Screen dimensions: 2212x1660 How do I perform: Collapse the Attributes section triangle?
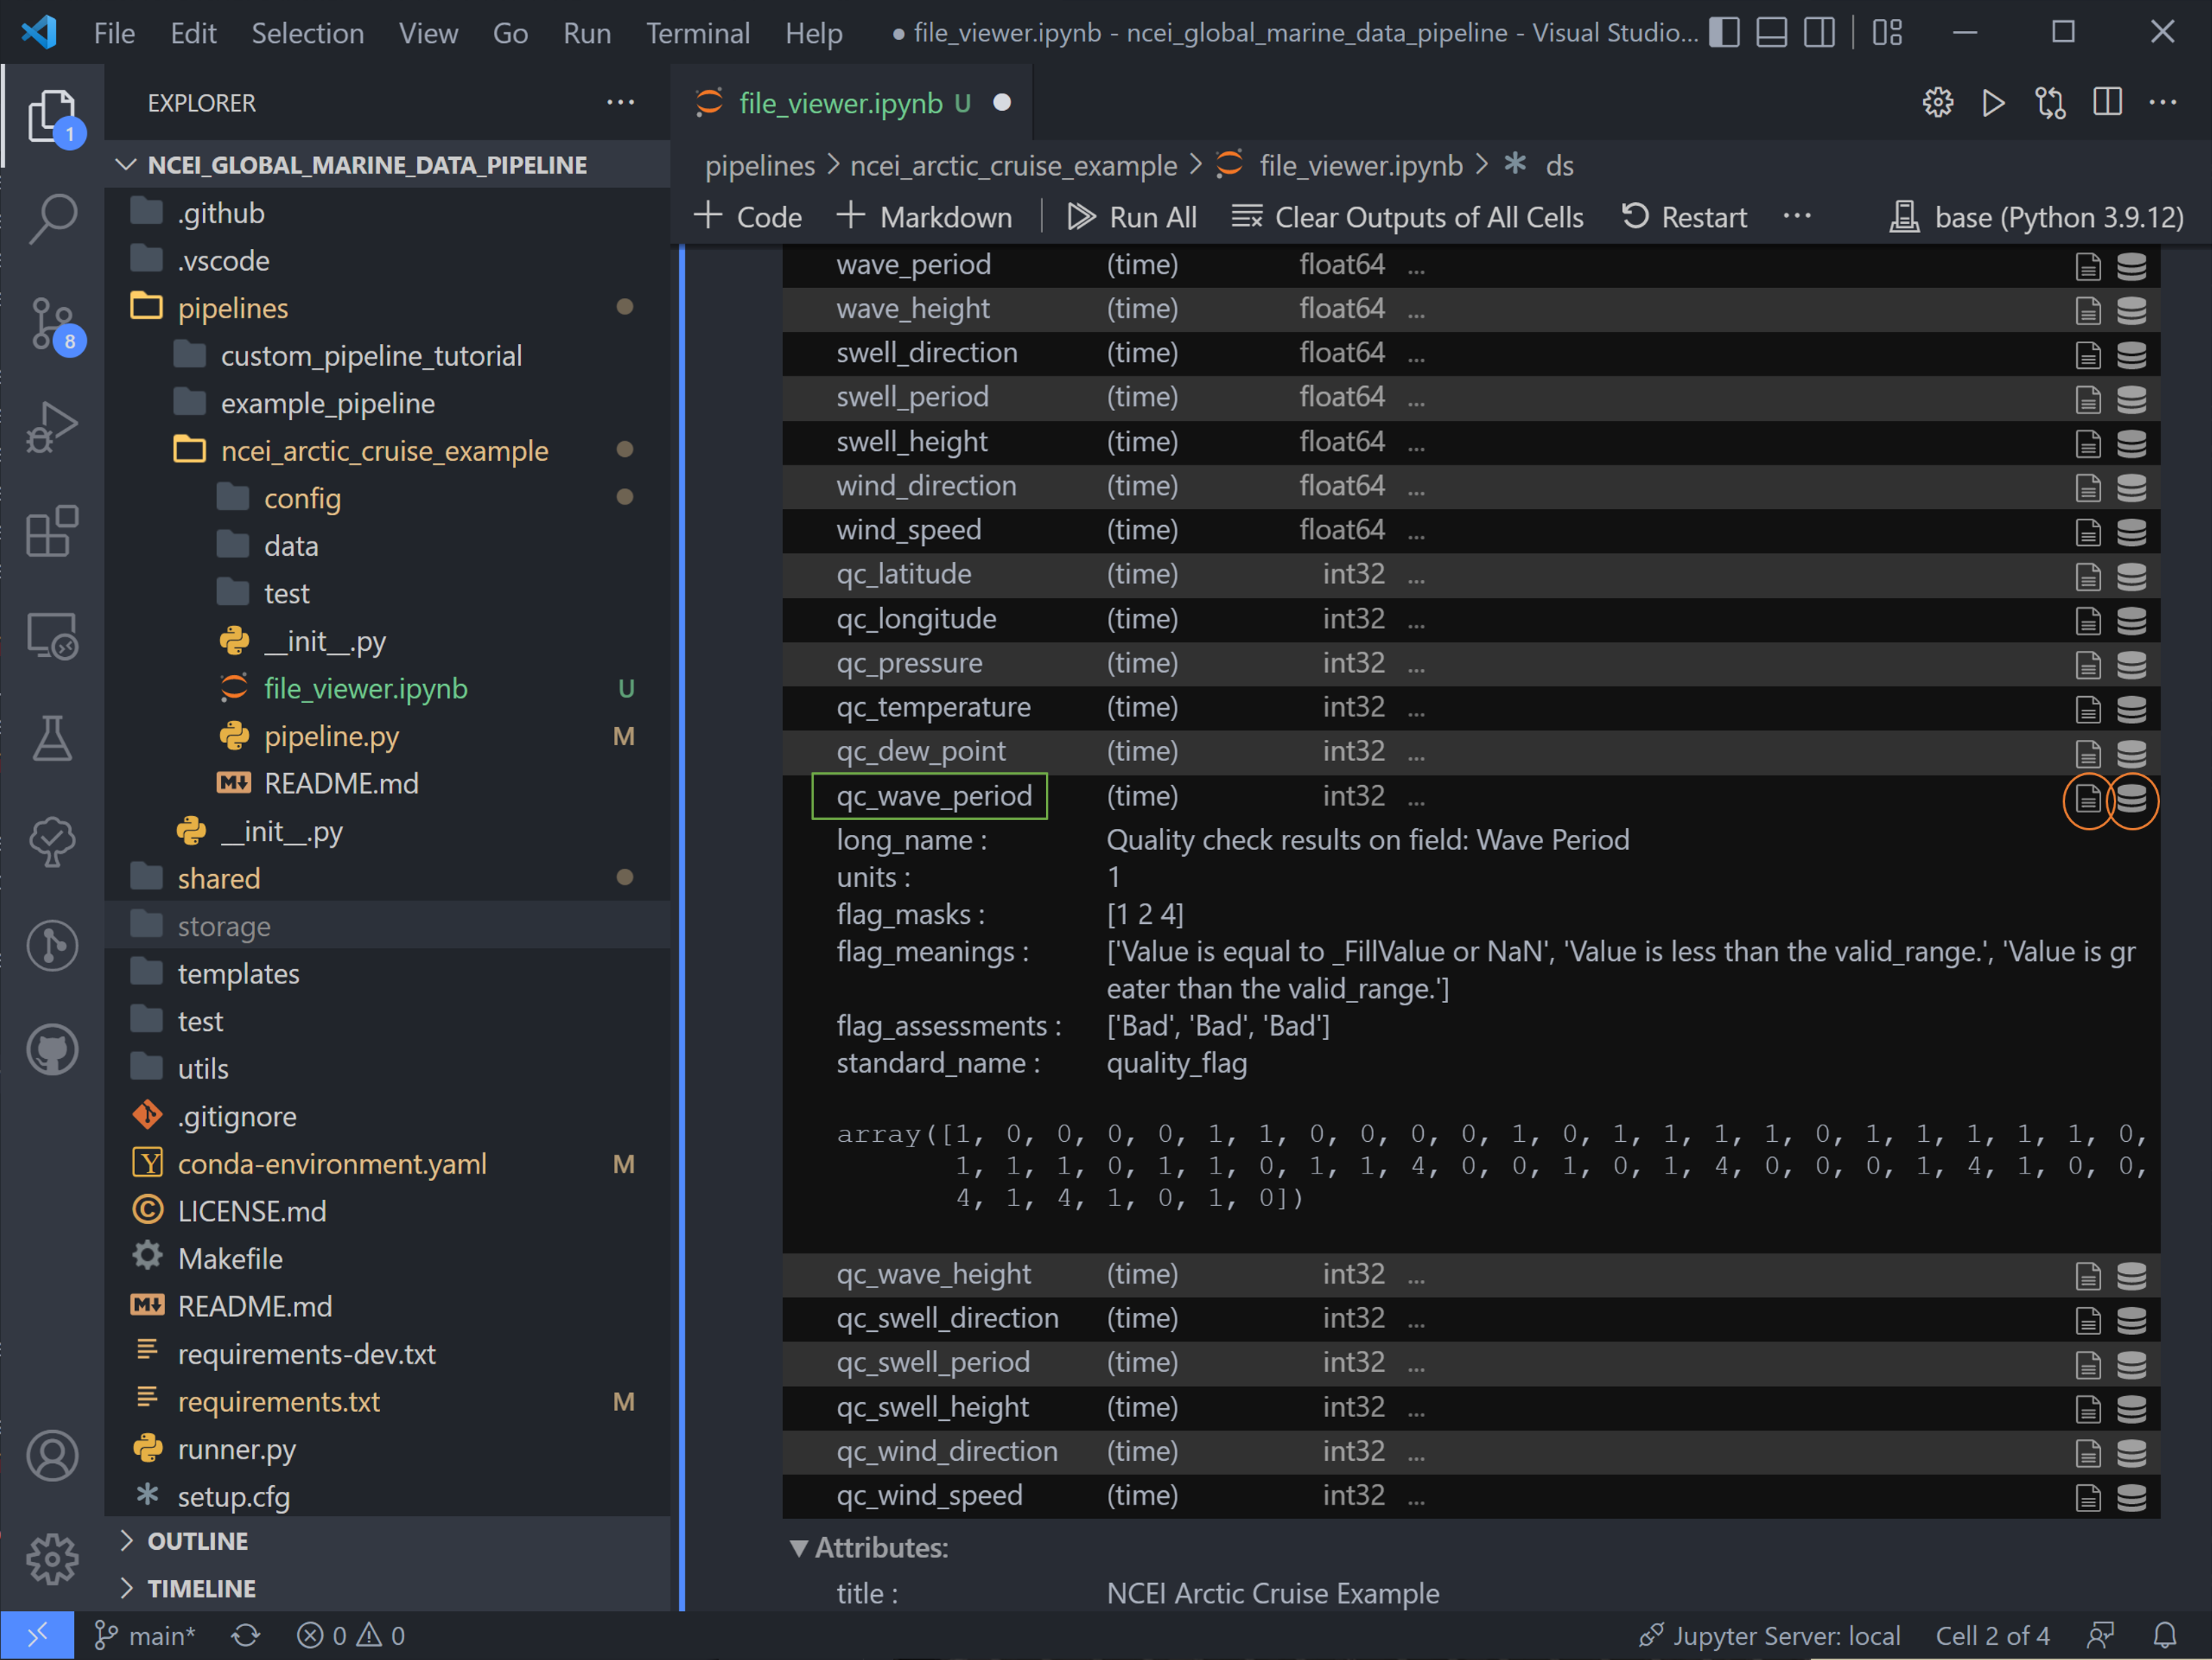(x=798, y=1548)
